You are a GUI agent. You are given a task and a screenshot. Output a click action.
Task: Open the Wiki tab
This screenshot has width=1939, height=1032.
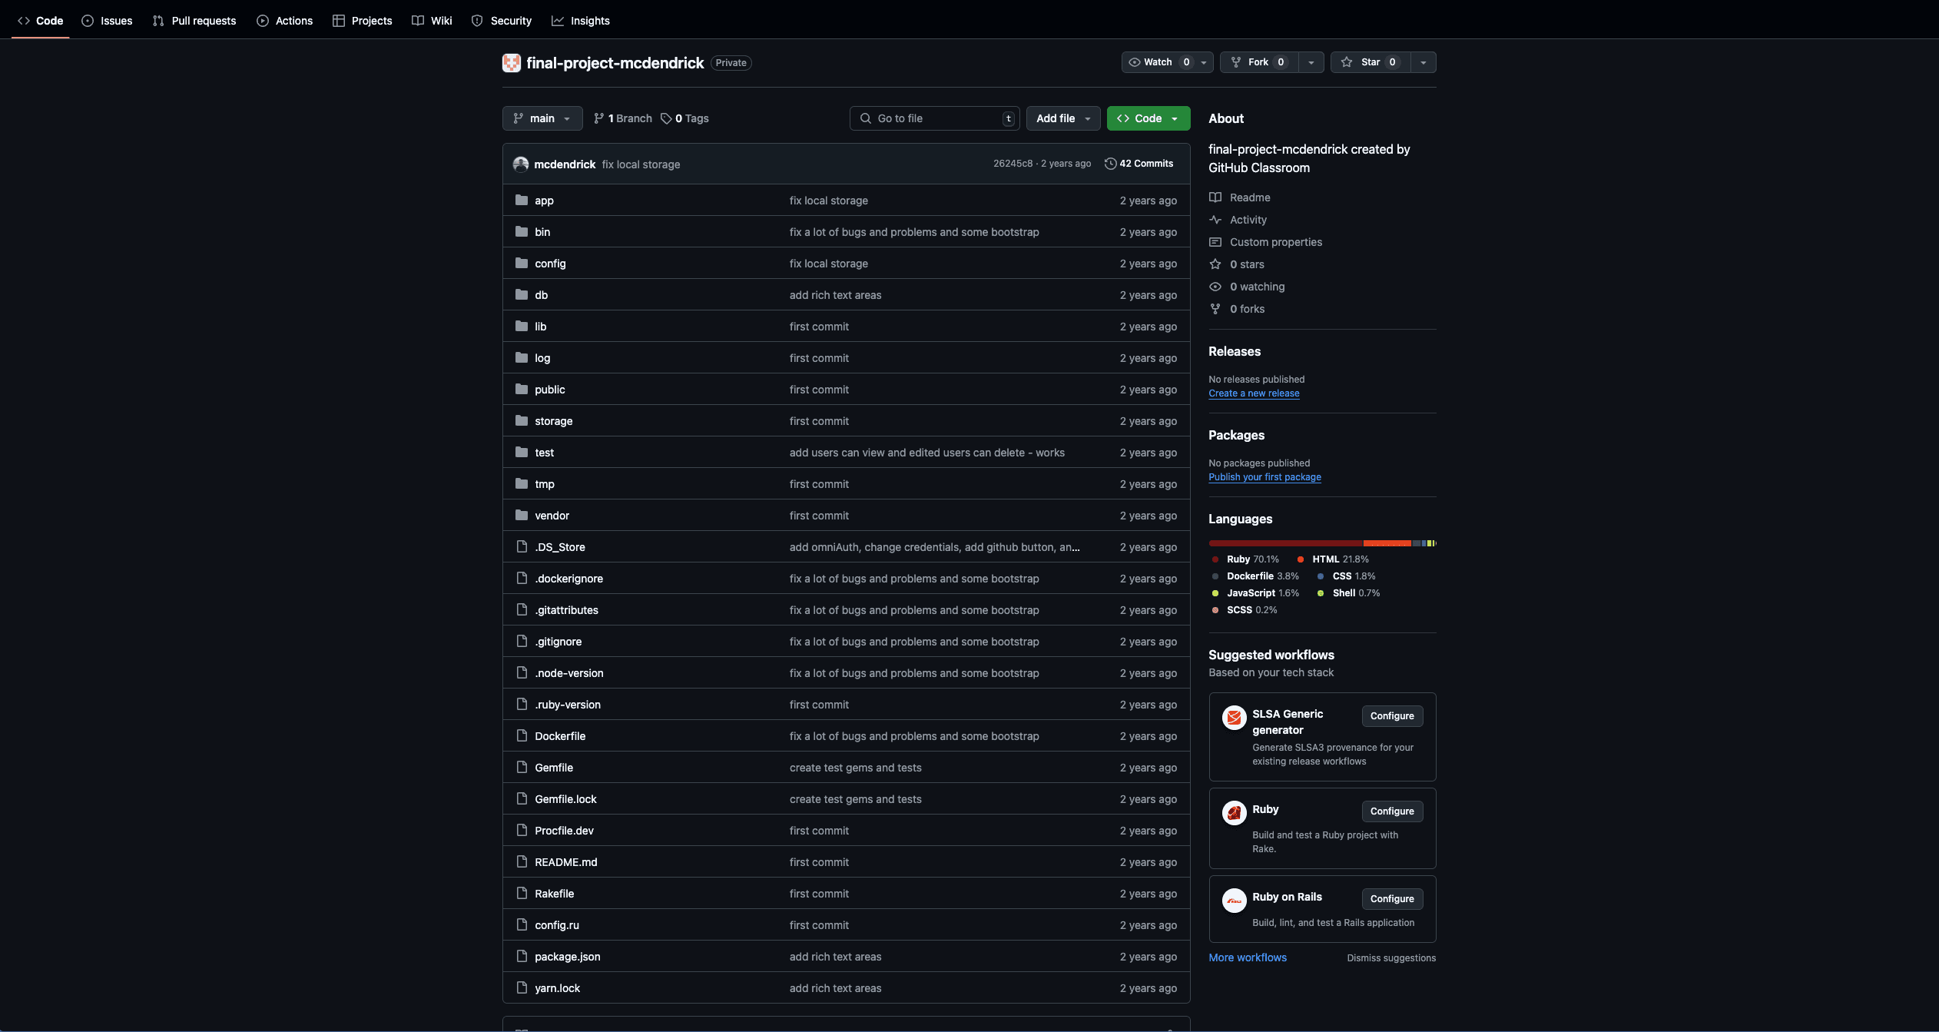click(x=432, y=21)
